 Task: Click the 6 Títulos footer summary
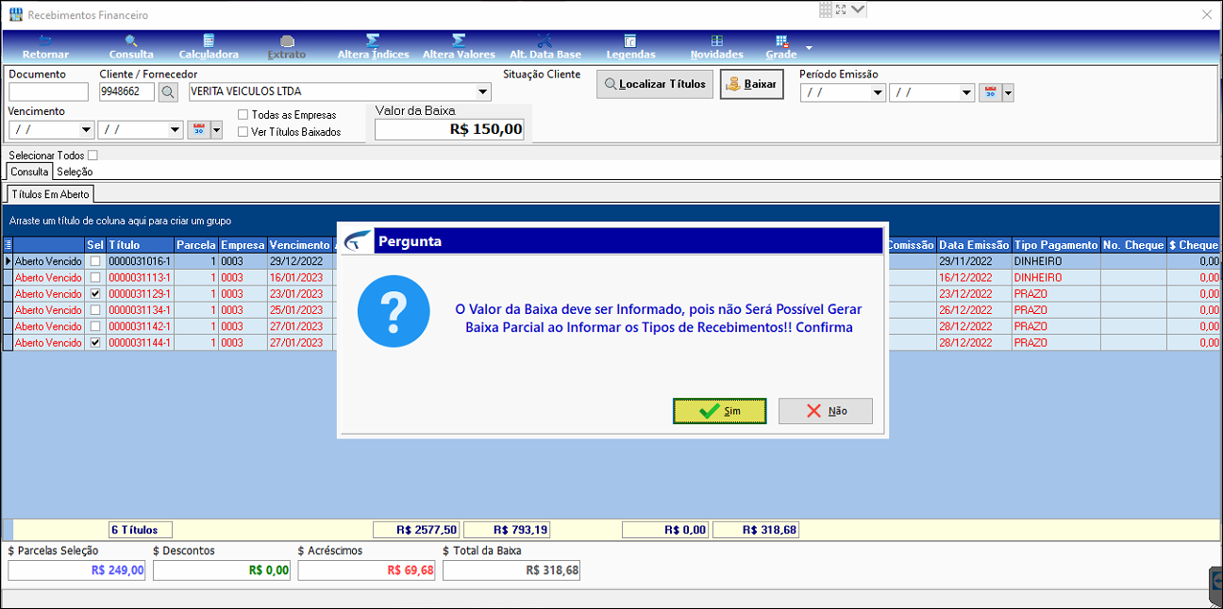(x=141, y=530)
